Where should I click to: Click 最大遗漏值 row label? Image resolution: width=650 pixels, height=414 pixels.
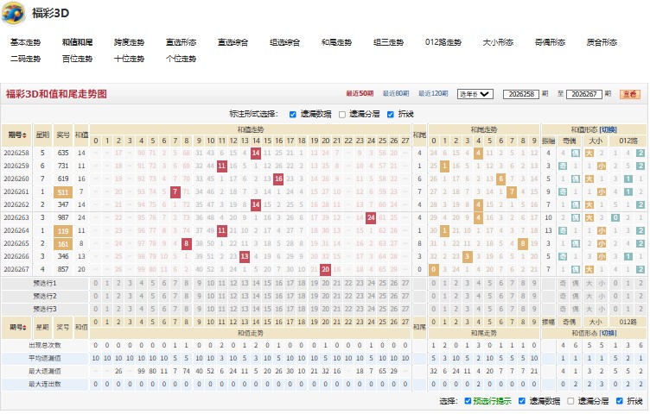(x=45, y=372)
